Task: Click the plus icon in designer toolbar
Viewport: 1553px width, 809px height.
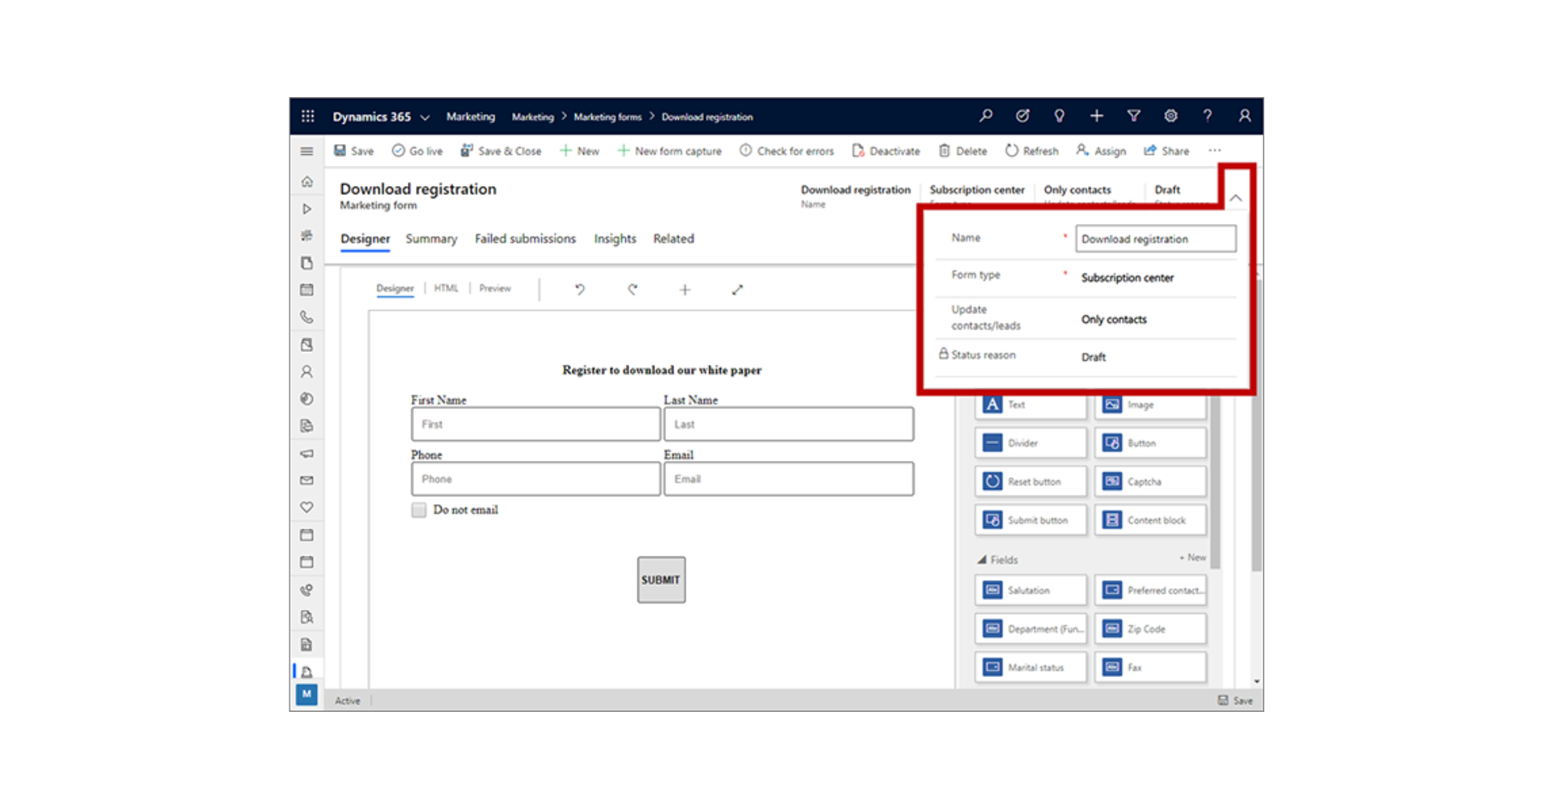Action: tap(684, 290)
